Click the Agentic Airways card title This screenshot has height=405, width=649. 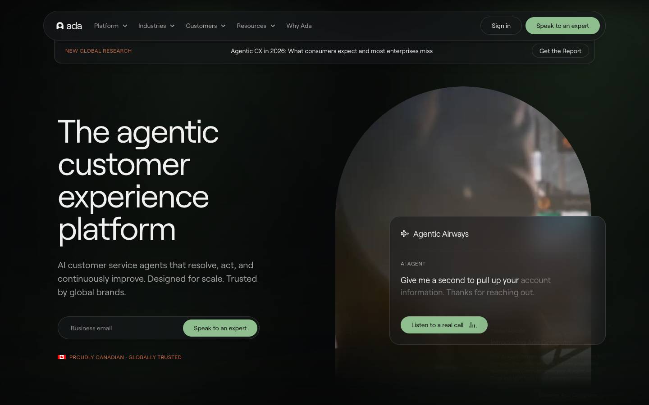click(x=441, y=234)
